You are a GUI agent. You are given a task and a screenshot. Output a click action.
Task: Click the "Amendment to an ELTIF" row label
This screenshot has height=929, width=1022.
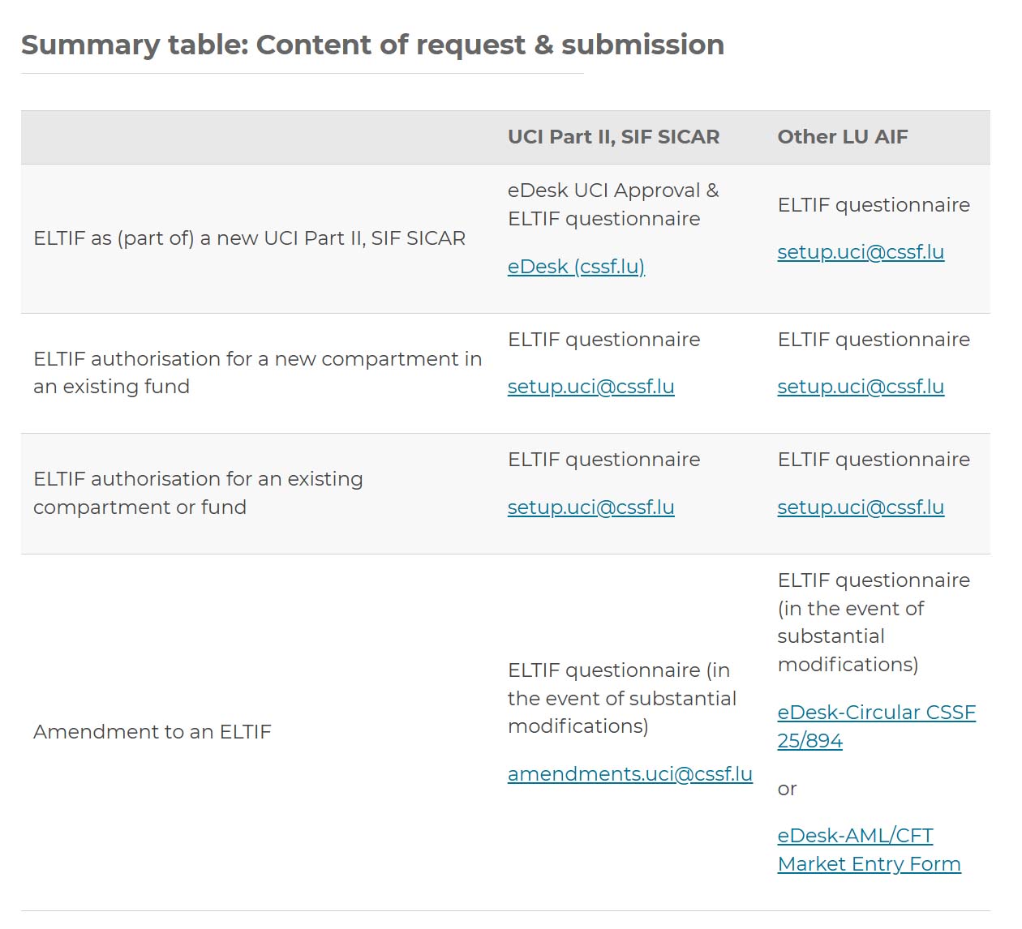[x=152, y=732]
